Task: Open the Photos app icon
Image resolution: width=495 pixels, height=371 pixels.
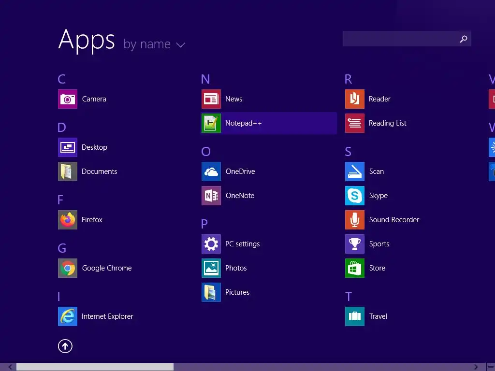Action: tap(211, 268)
